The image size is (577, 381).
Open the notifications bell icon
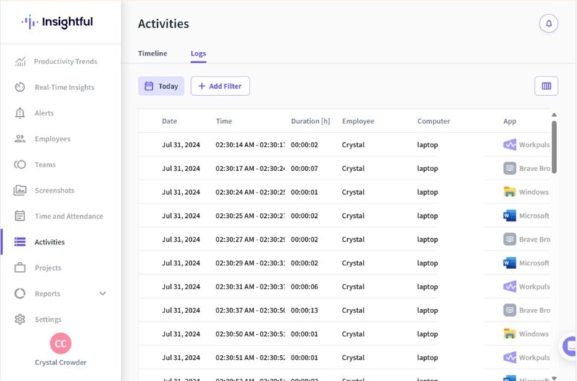(x=548, y=24)
